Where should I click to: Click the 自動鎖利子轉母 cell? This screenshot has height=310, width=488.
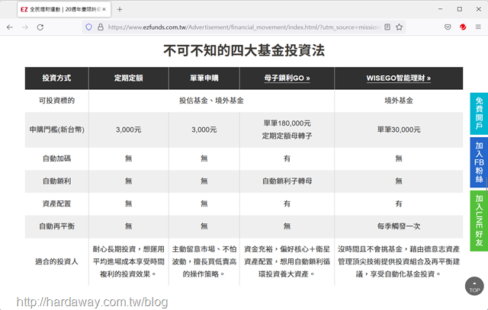pyautogui.click(x=287, y=181)
